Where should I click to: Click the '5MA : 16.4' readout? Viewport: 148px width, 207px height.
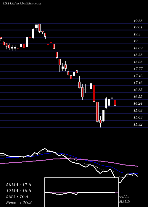tap(17, 197)
